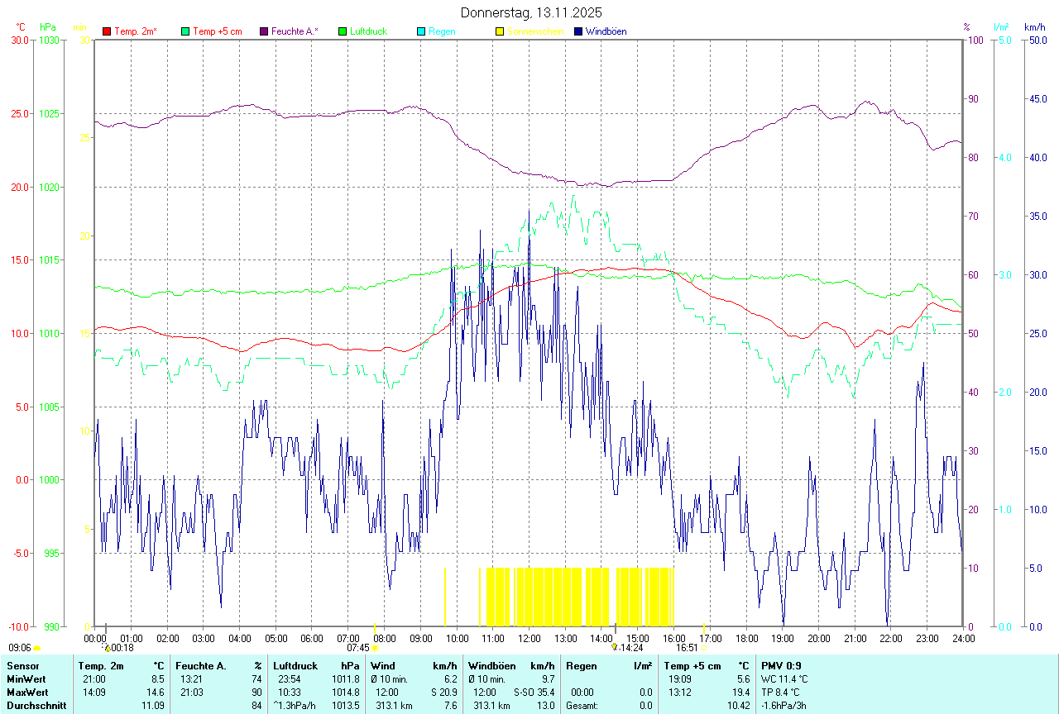
Task: Click the 12:00 label on time axis
Action: click(x=529, y=638)
